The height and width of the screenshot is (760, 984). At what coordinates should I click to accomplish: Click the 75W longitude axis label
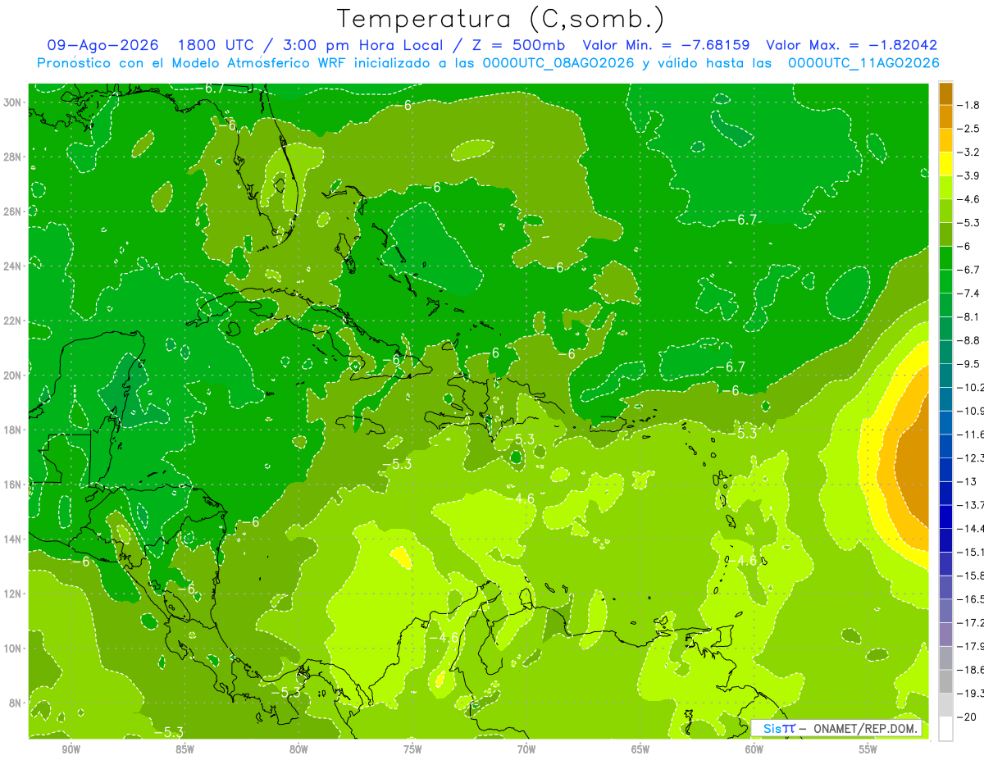tap(412, 749)
